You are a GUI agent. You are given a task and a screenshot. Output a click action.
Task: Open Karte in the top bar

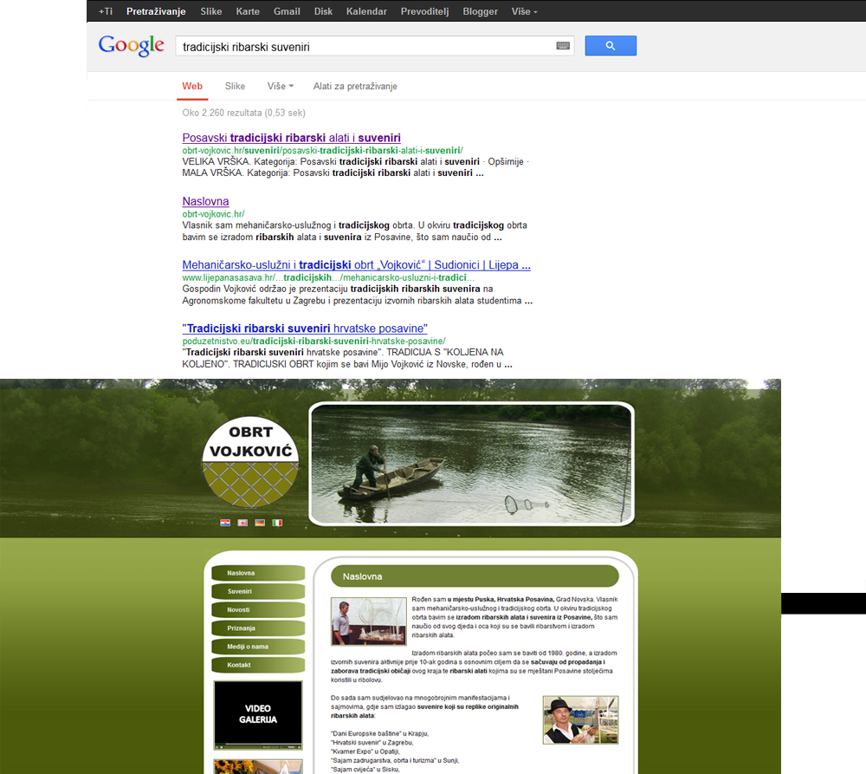tap(248, 11)
